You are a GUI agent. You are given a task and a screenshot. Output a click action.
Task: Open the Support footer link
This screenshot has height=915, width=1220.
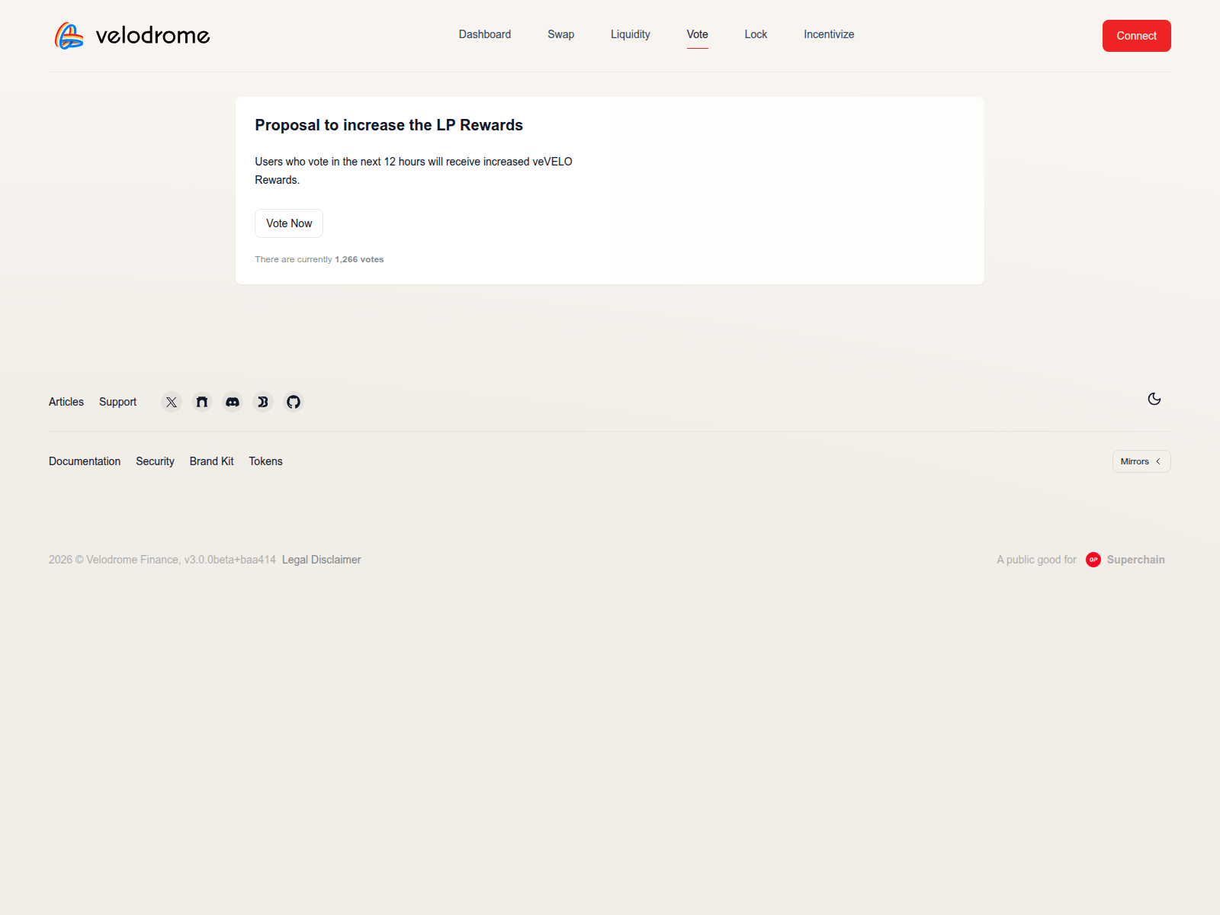[117, 402]
